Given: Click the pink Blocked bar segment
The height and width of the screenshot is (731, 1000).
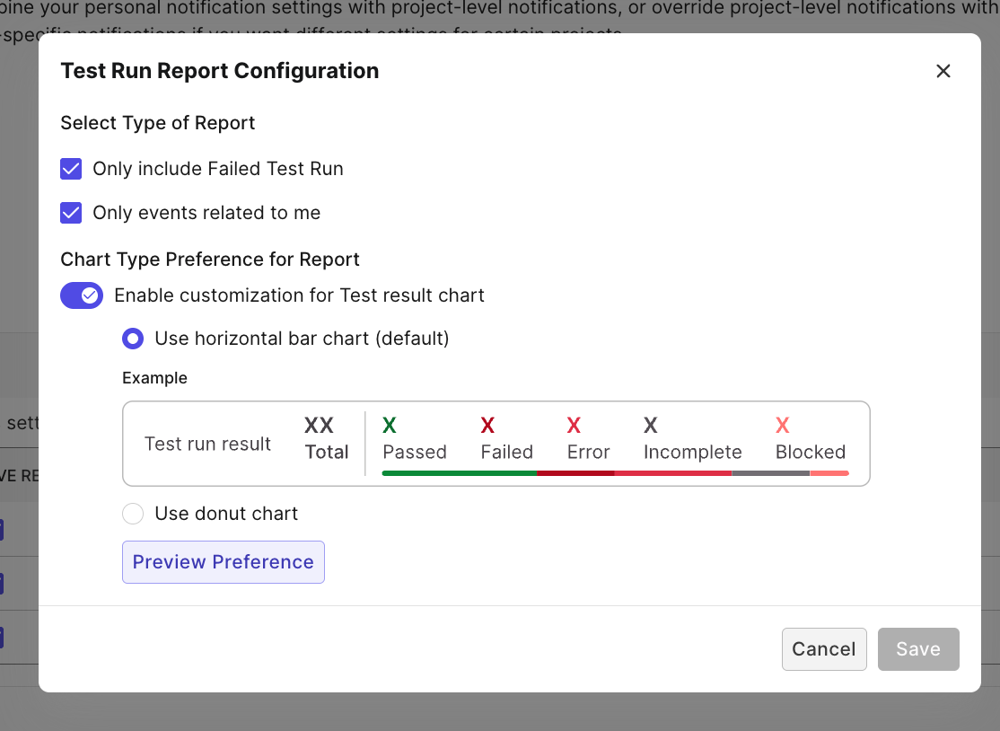Looking at the screenshot, I should point(829,472).
